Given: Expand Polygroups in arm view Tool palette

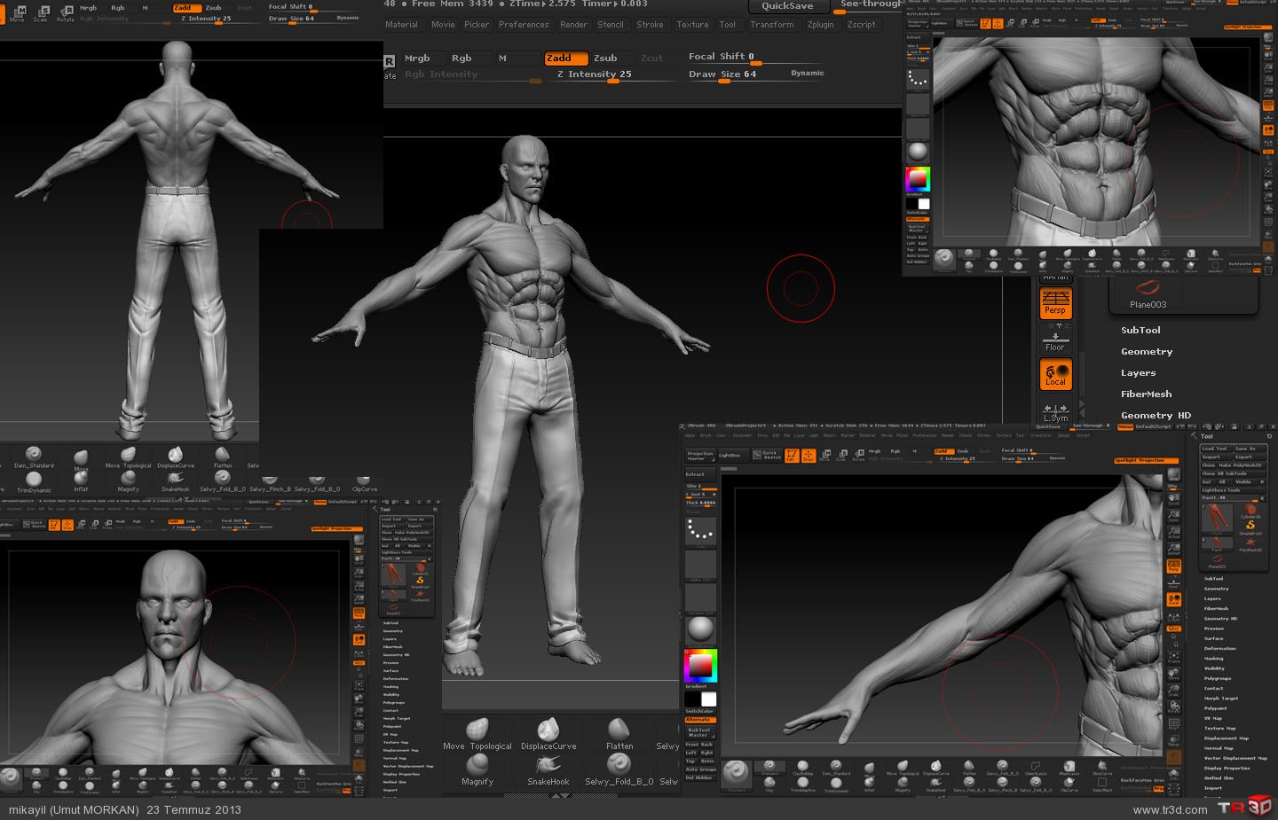Looking at the screenshot, I should coord(1217,678).
